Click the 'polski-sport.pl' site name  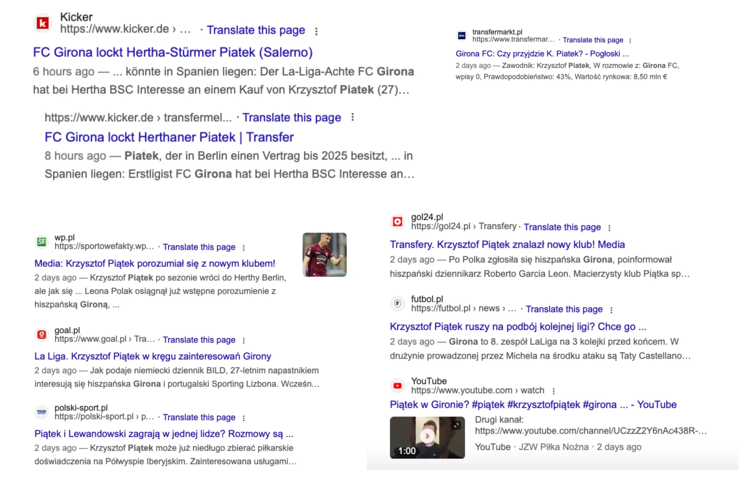[81, 408]
